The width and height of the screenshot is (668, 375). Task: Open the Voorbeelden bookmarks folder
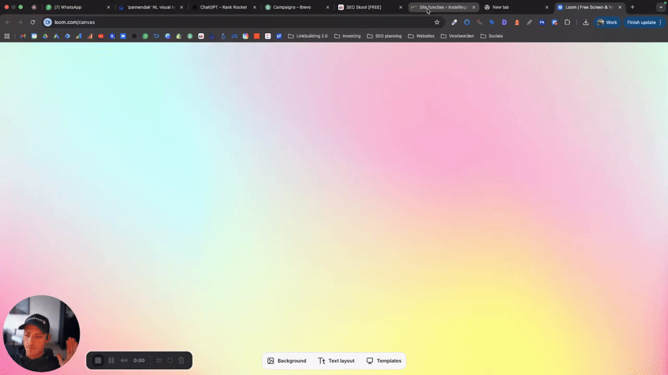click(x=457, y=36)
